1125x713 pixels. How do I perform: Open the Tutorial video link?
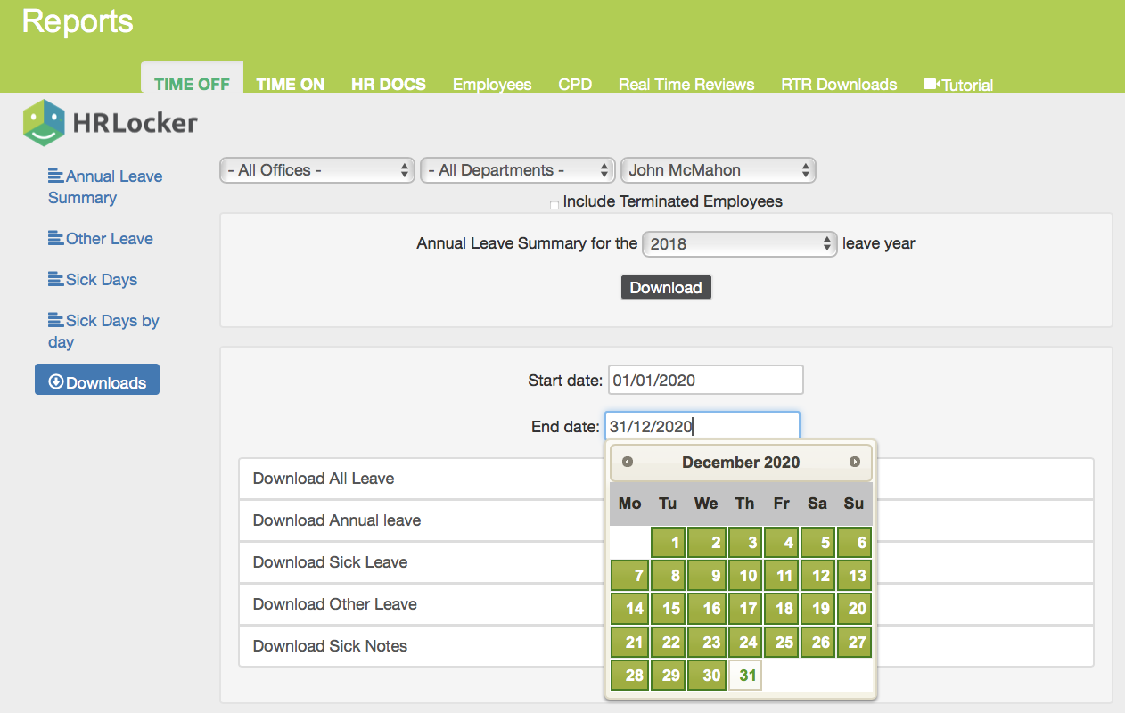[x=958, y=85]
